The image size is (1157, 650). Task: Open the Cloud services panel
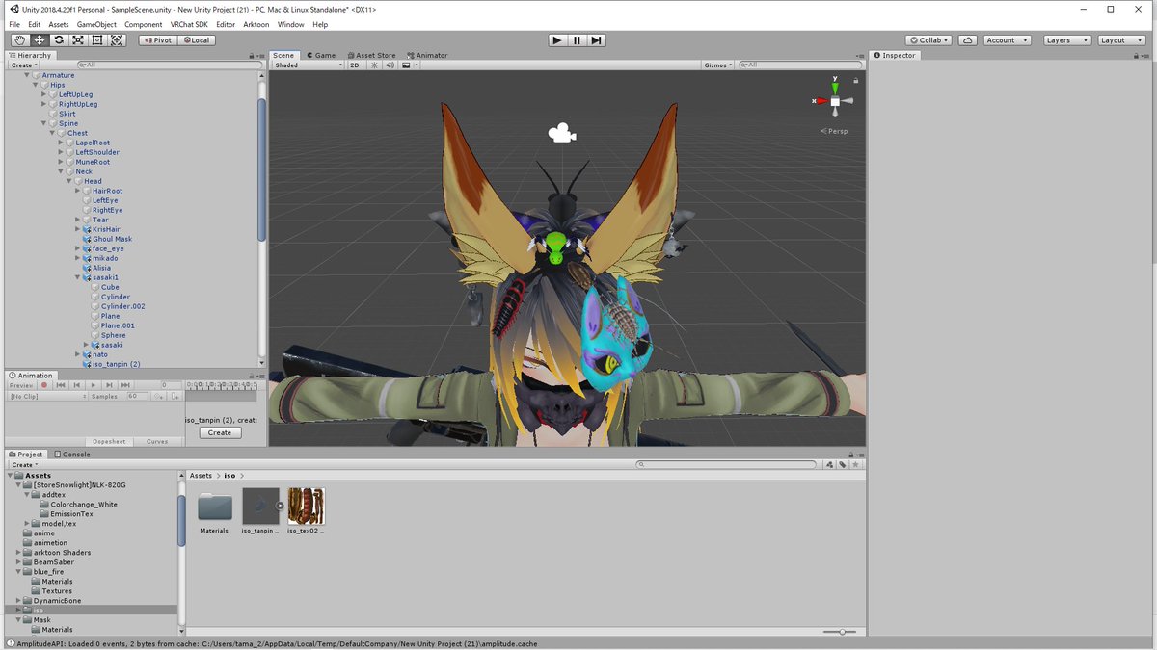tap(967, 40)
